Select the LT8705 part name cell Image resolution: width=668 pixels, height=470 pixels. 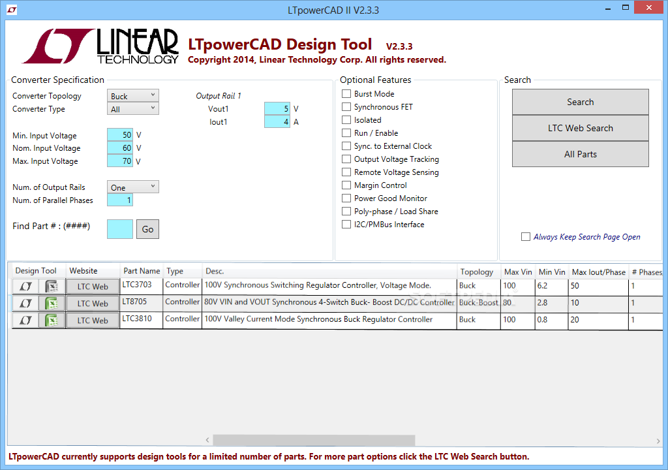pos(142,304)
